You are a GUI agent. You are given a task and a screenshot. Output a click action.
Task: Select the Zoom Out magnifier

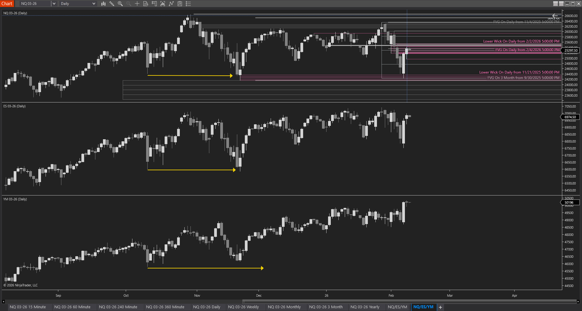129,3
